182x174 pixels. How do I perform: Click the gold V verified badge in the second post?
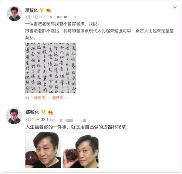[43, 112]
